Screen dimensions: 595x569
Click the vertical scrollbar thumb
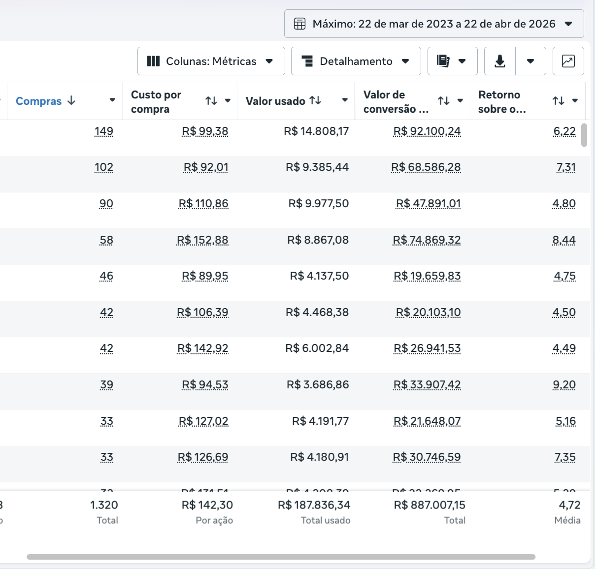pos(584,135)
